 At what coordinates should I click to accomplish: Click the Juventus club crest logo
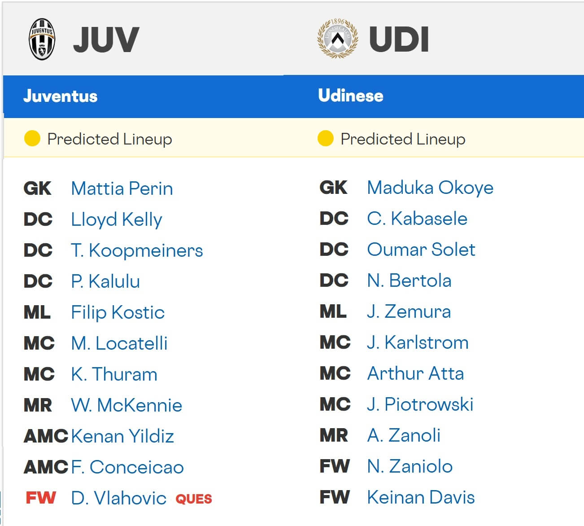pyautogui.click(x=42, y=38)
